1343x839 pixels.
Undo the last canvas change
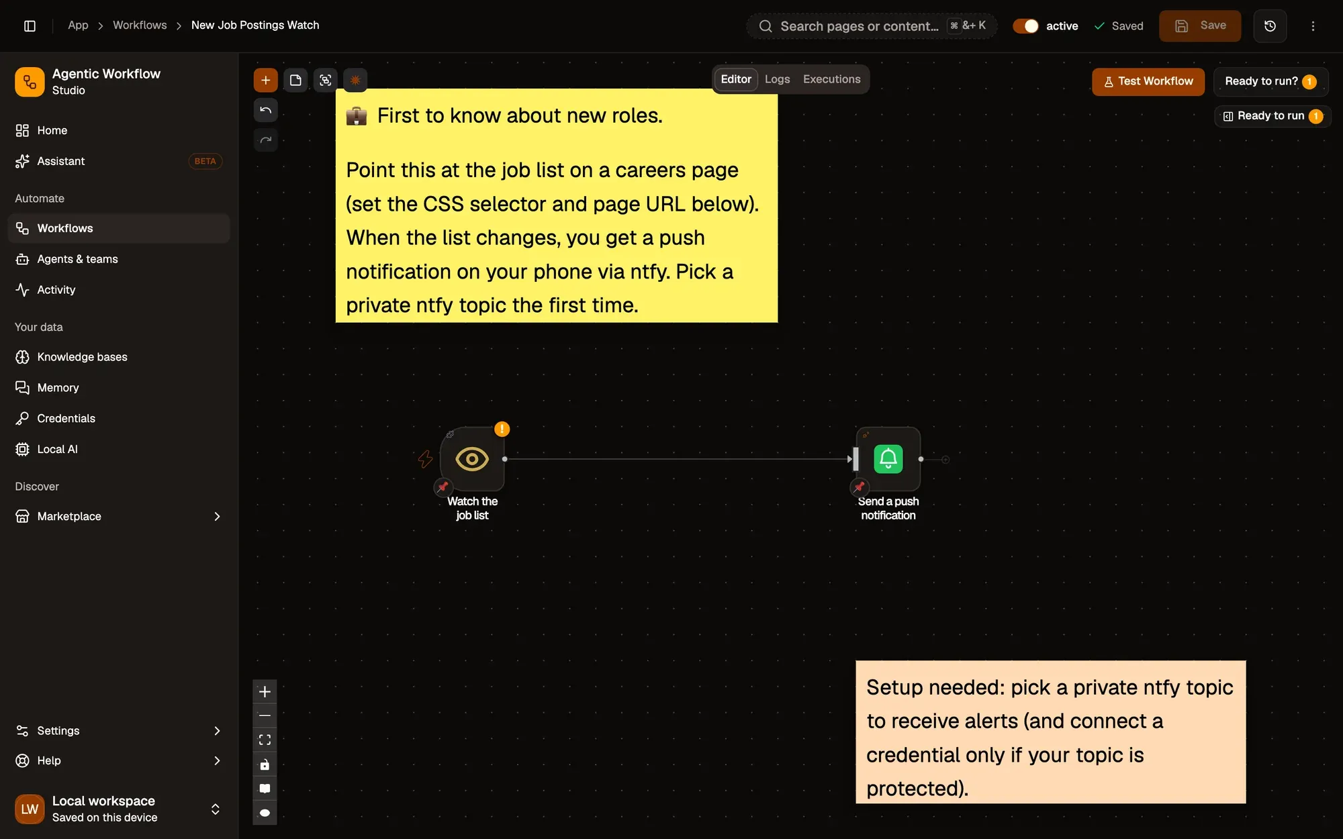pos(265,110)
